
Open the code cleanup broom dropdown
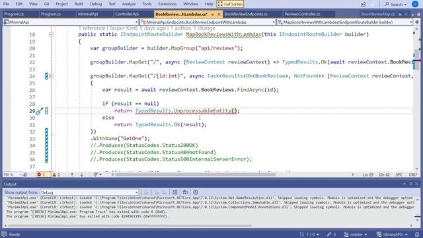coord(97,175)
